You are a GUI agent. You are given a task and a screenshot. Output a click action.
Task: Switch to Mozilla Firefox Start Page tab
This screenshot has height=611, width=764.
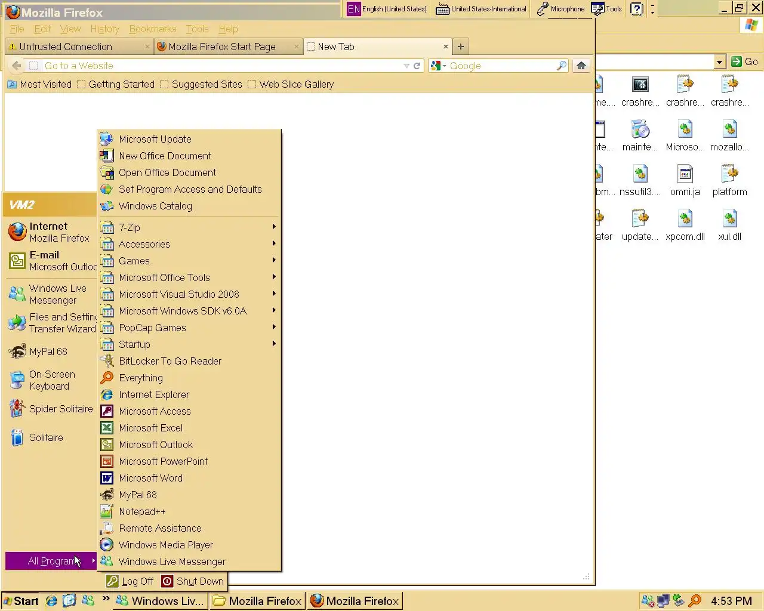tap(227, 47)
